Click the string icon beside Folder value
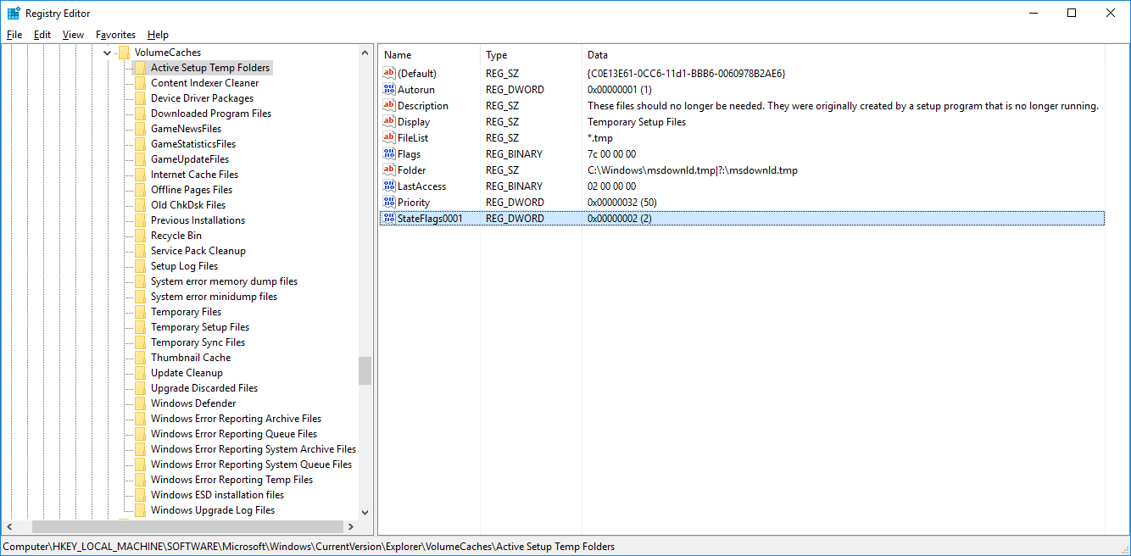Image resolution: width=1131 pixels, height=556 pixels. 389,170
